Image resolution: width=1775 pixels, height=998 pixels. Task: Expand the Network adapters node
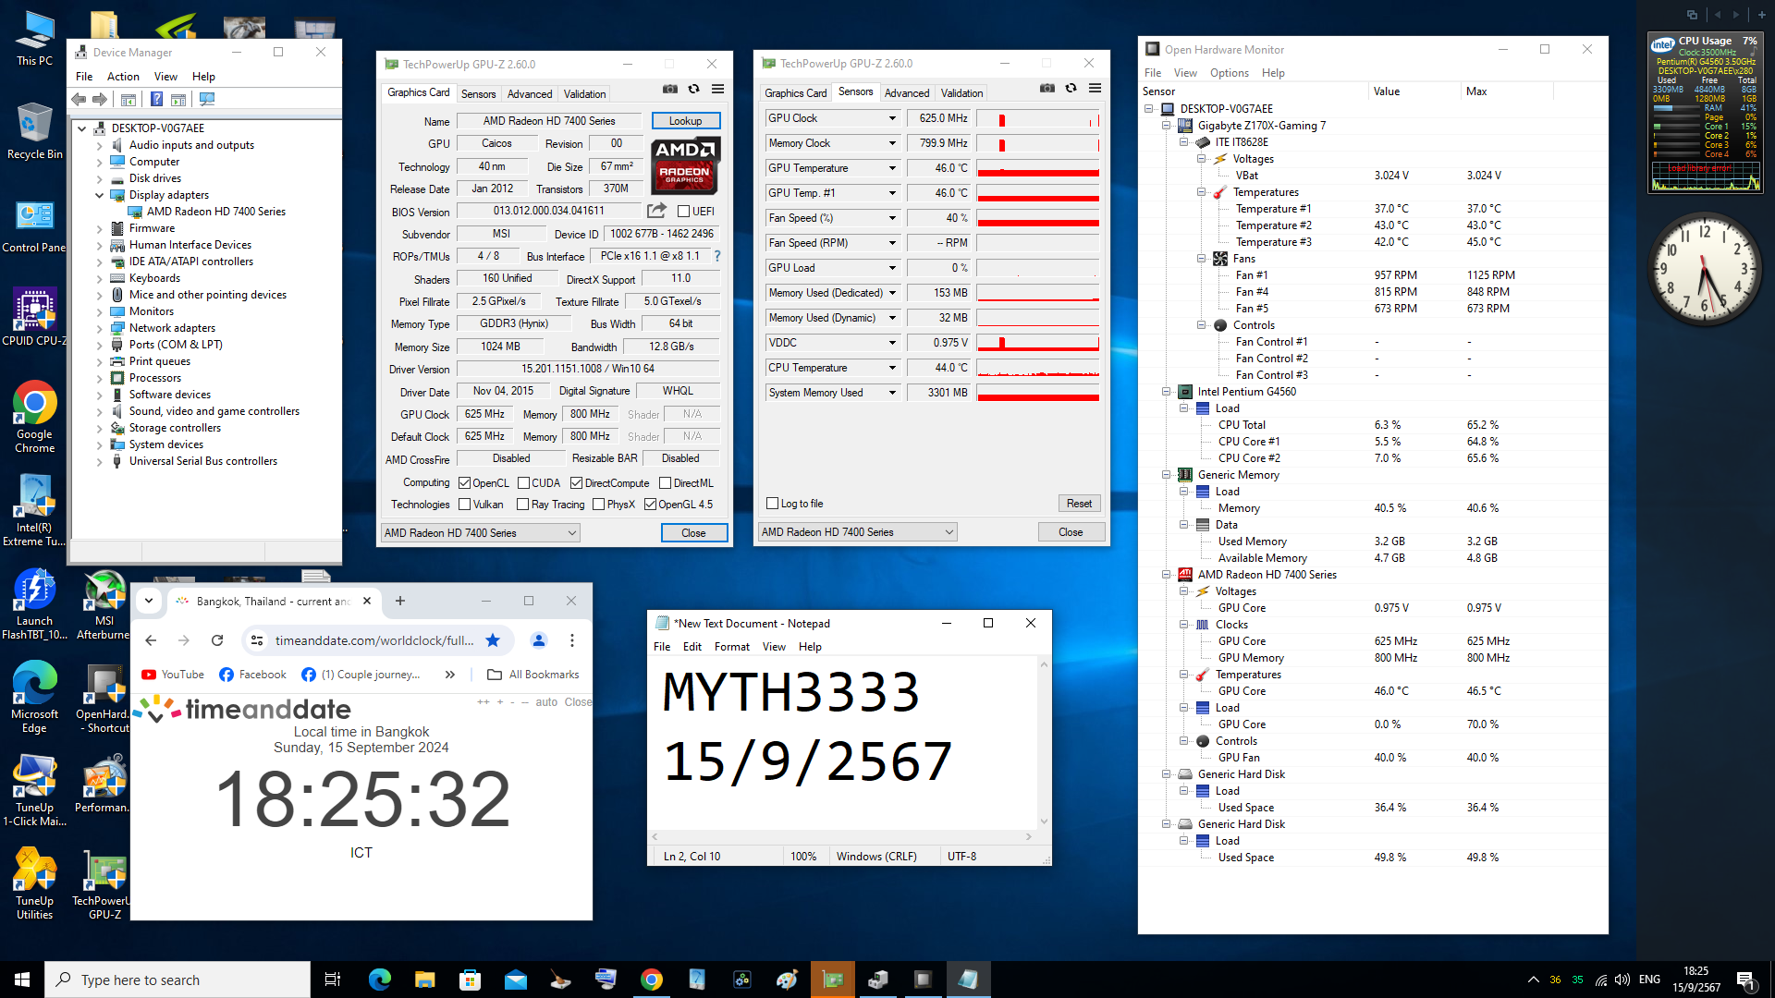100,328
